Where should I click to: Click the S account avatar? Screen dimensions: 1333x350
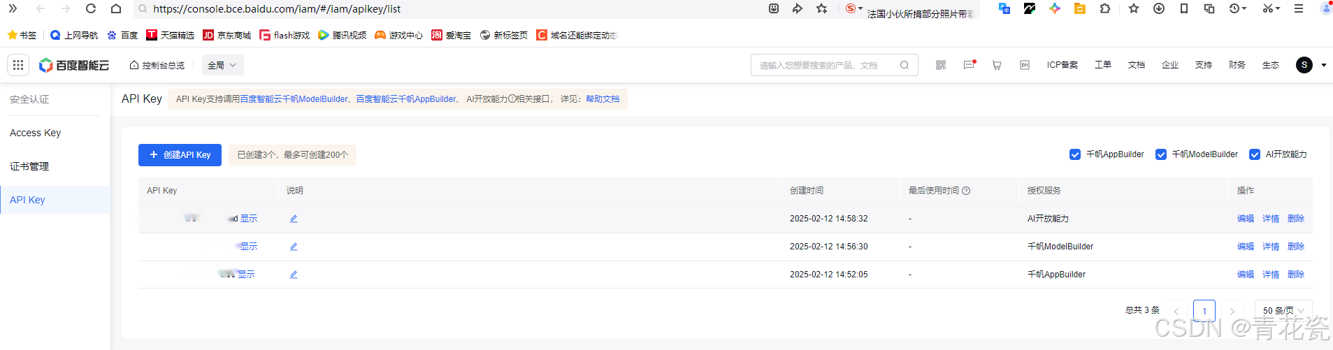(x=1304, y=65)
